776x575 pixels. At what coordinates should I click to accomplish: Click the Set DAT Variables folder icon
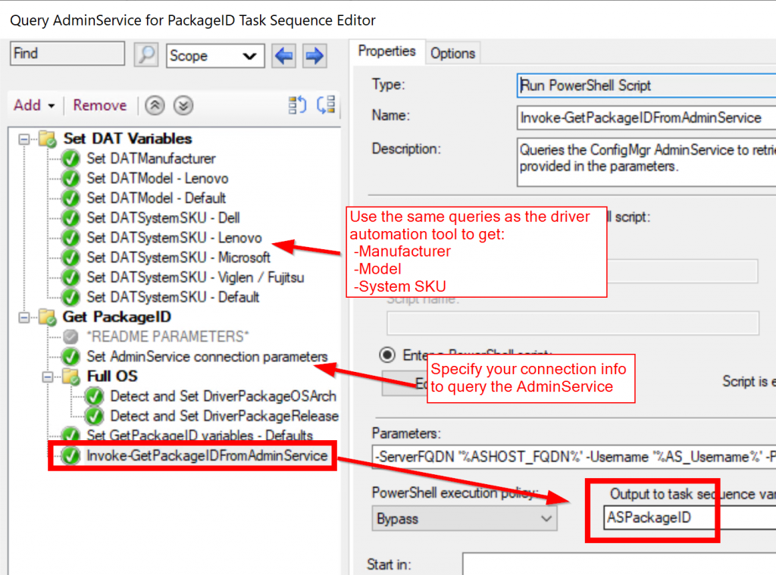pos(48,139)
